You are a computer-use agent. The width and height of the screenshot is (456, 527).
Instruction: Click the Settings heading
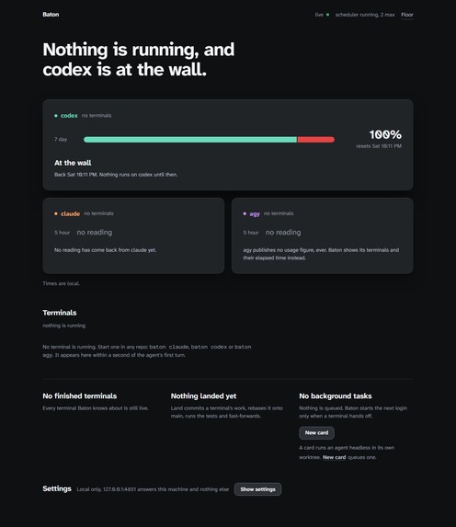[x=57, y=488]
